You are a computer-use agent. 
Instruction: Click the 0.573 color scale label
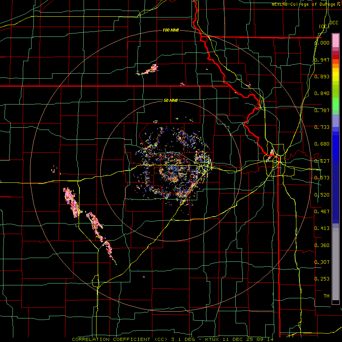point(322,178)
